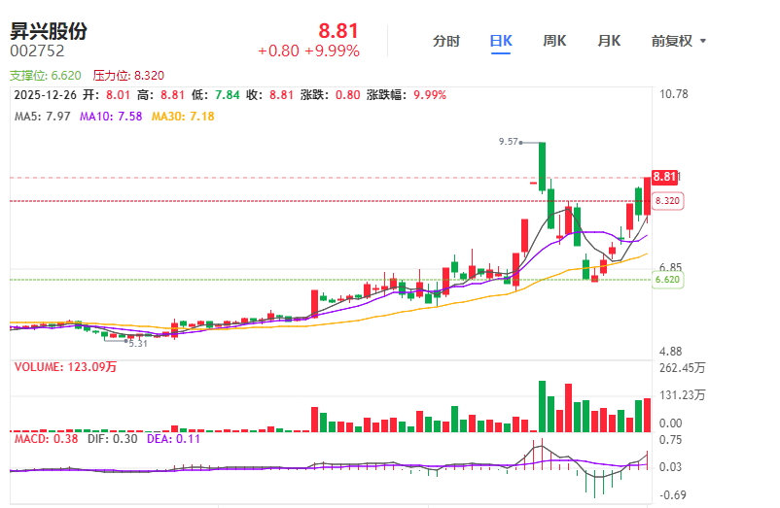Viewport: 780px width, 508px height.
Task: Expand the 前复权 adjustment dropdown
Action: coord(679,41)
